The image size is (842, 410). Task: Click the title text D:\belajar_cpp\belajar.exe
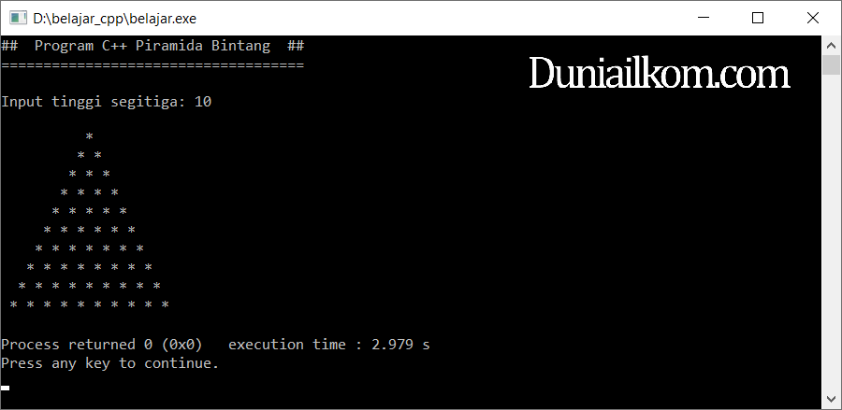(x=114, y=19)
